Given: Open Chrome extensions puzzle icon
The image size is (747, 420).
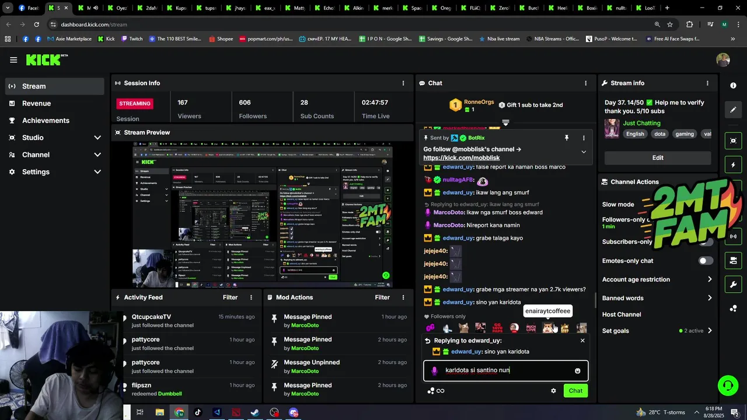Looking at the screenshot, I should (690, 24).
